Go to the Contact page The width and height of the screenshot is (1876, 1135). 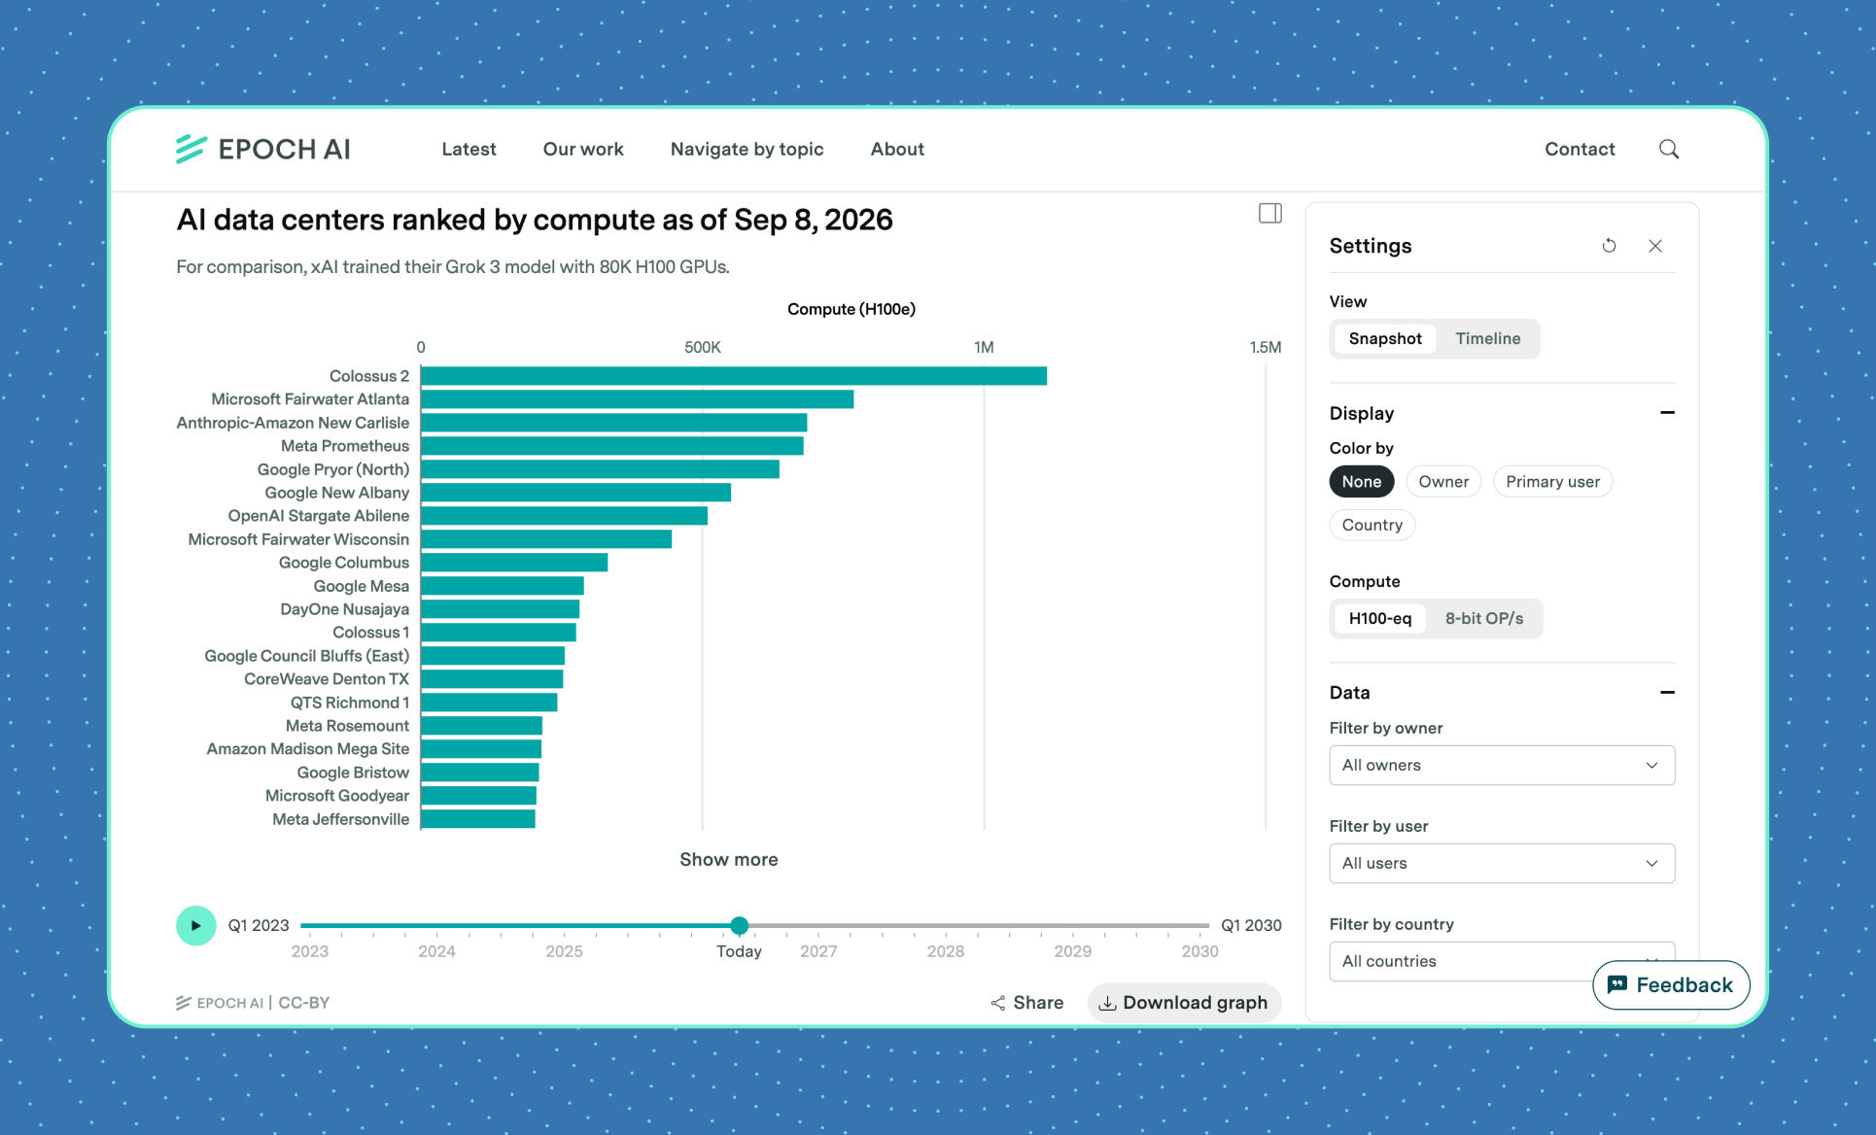[x=1580, y=149]
